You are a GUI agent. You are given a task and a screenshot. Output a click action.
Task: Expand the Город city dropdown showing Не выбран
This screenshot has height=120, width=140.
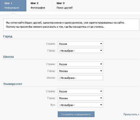tap(80, 50)
